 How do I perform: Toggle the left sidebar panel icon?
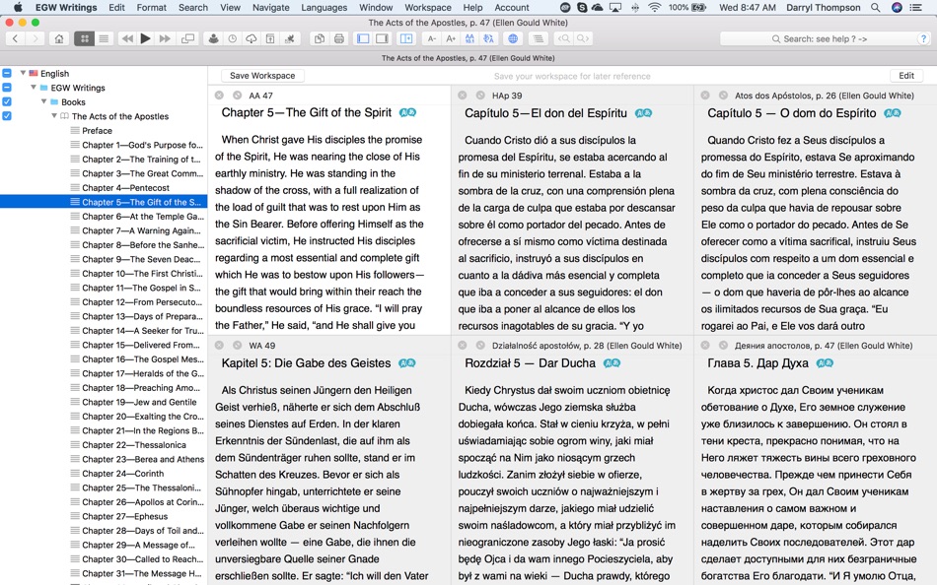point(363,38)
